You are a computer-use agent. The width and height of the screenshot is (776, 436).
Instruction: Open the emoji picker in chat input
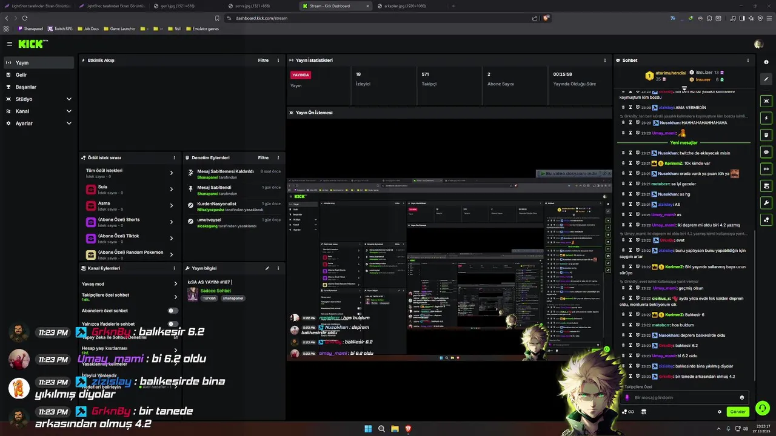click(741, 398)
